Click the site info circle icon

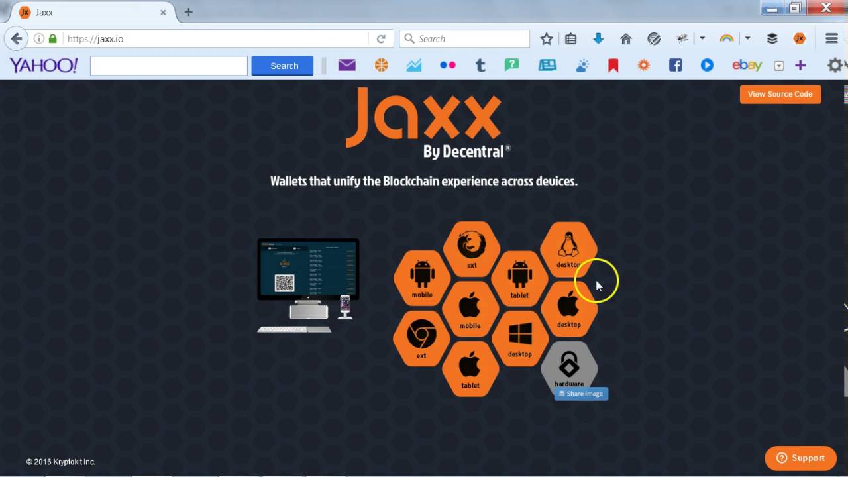coord(38,39)
